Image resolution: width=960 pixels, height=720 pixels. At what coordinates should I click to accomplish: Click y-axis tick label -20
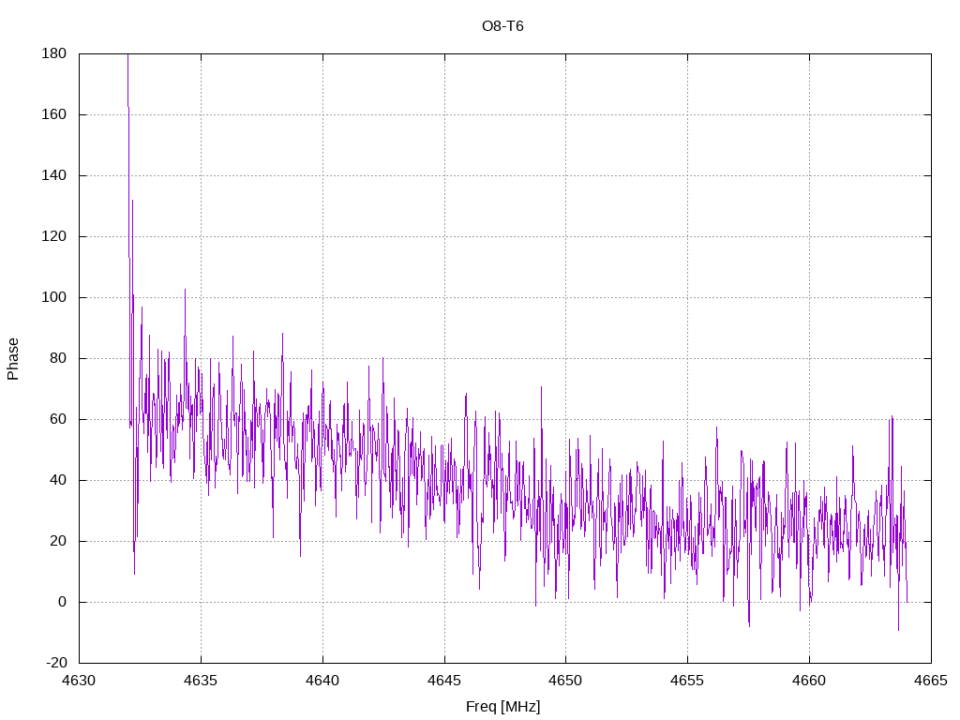tap(56, 663)
